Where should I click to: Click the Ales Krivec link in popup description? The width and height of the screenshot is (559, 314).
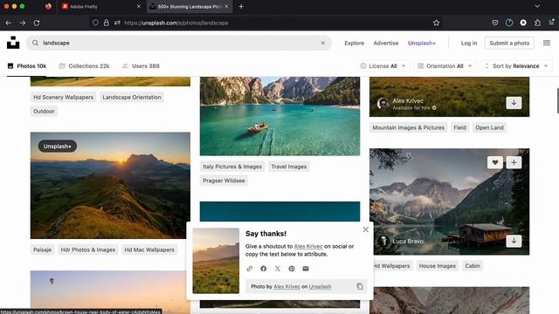[x=308, y=246]
